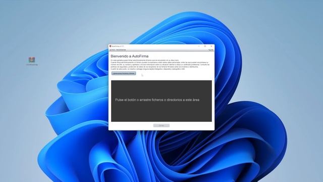Maximize the AutoFirma window
The height and width of the screenshot is (182, 323).
pyautogui.click(x=205, y=46)
